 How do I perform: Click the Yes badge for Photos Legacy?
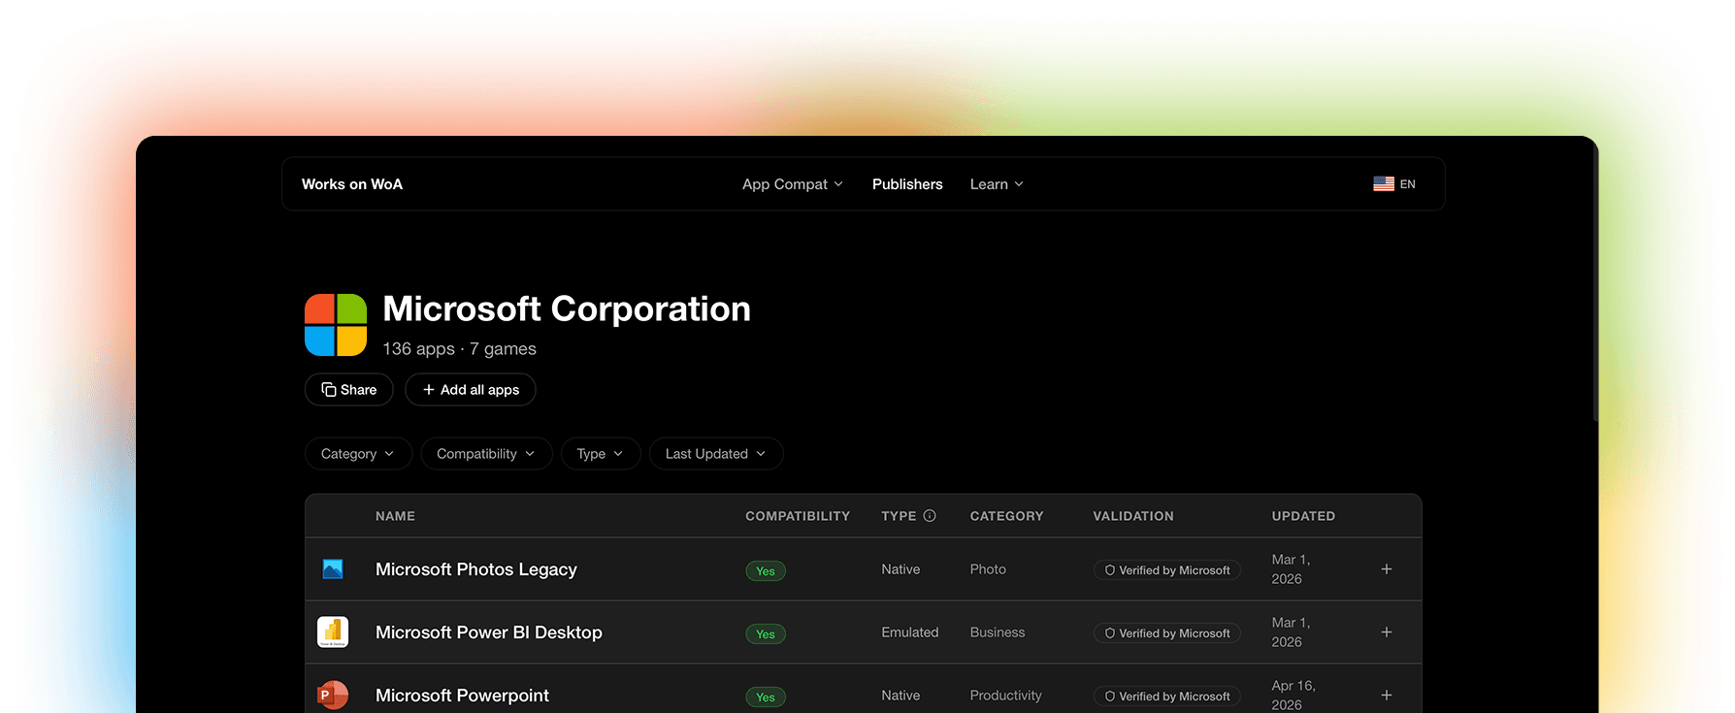(766, 571)
